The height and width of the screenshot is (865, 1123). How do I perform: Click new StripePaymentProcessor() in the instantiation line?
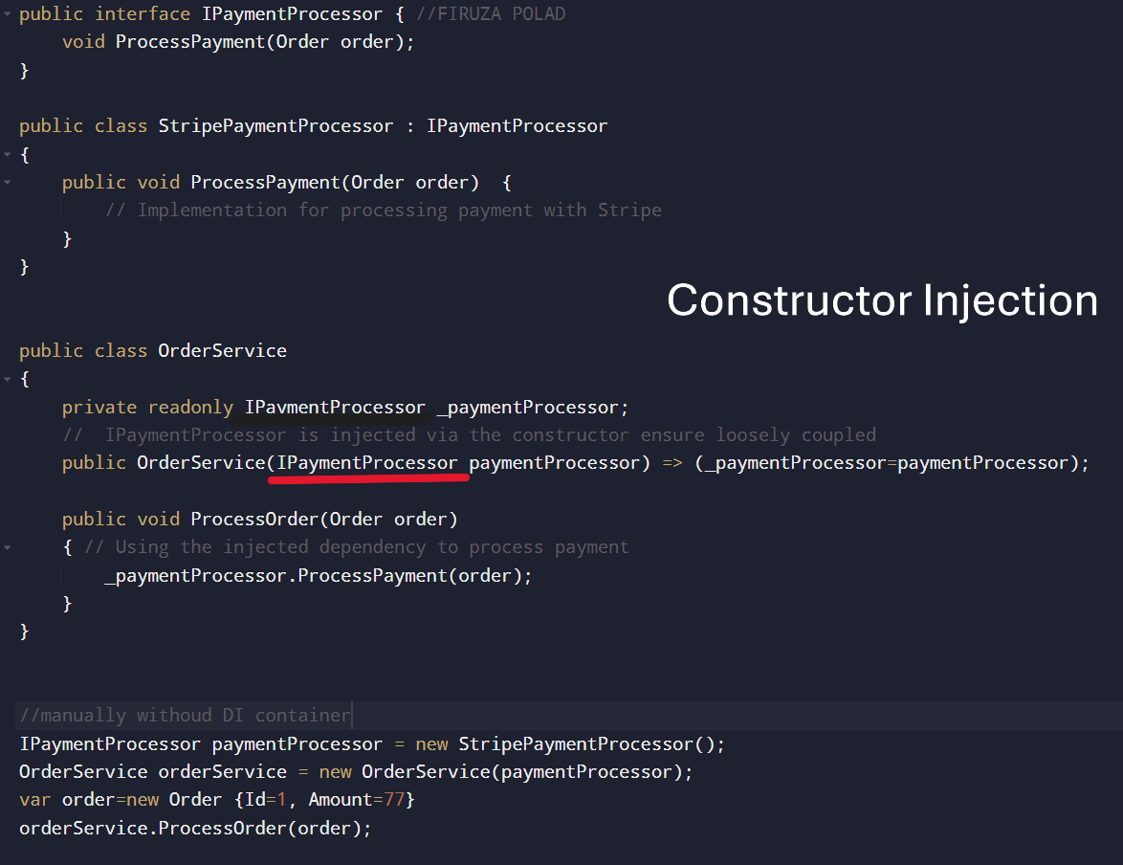570,743
